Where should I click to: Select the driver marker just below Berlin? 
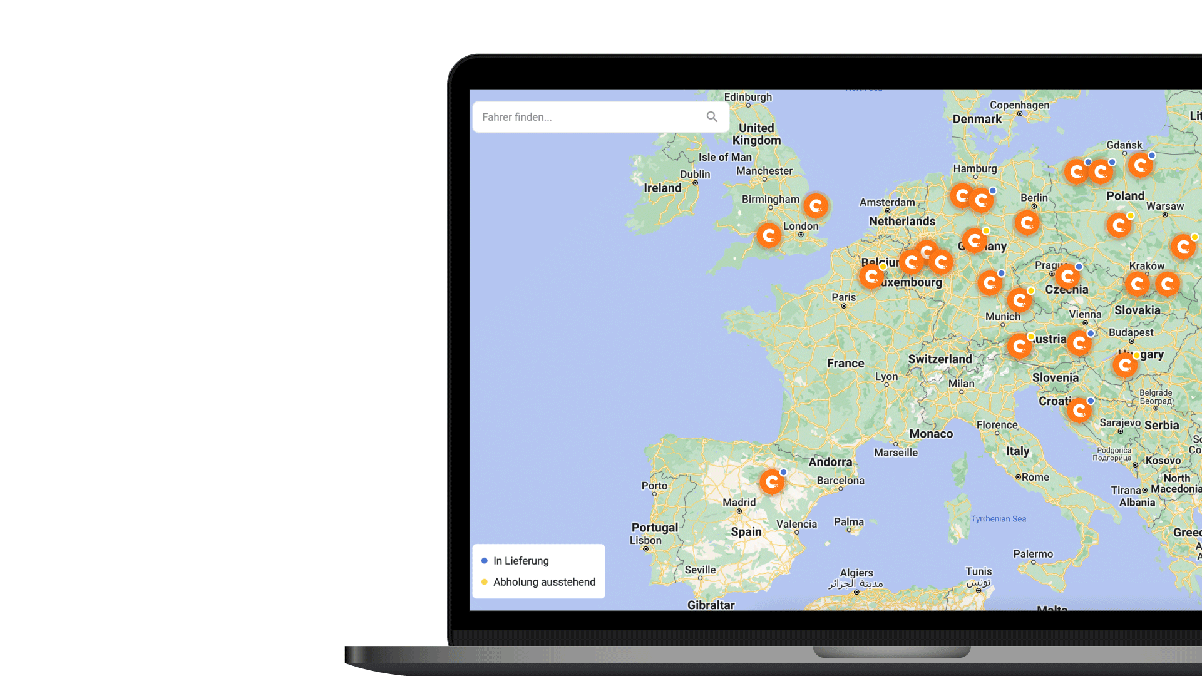(1027, 222)
